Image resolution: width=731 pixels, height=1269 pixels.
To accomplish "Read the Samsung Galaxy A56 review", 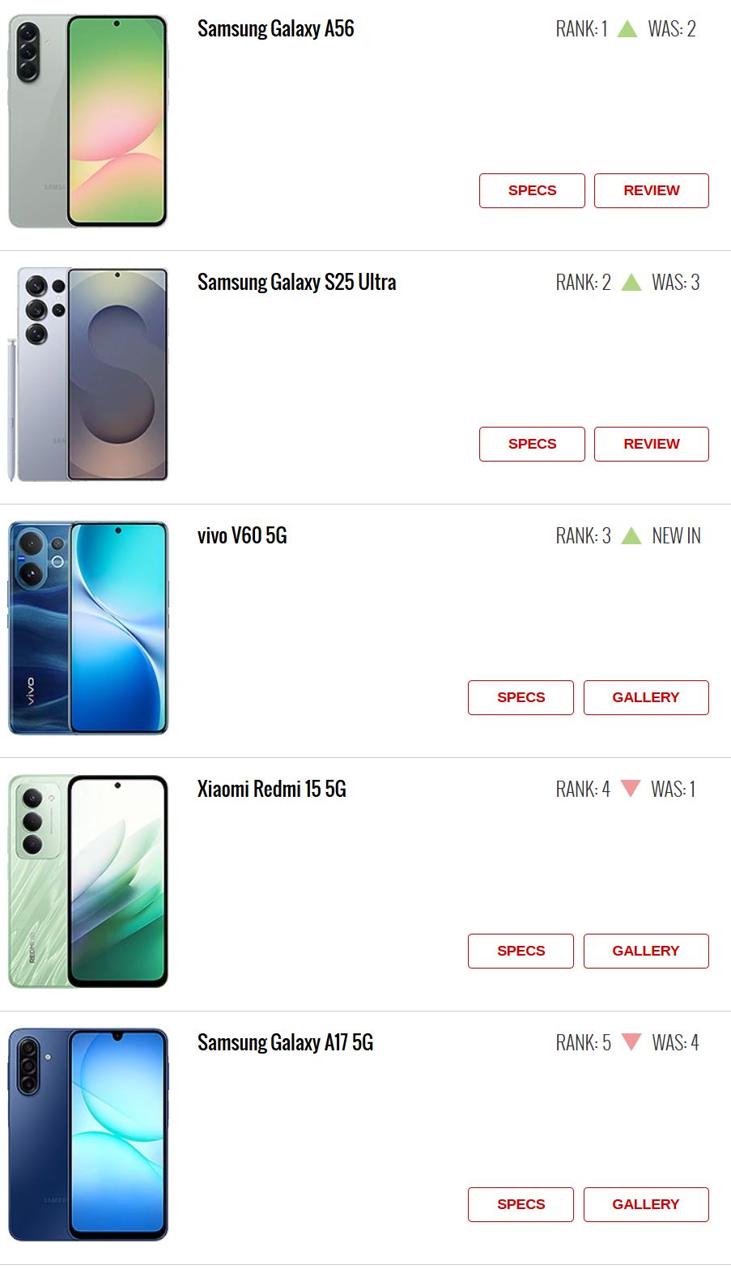I will coord(652,190).
